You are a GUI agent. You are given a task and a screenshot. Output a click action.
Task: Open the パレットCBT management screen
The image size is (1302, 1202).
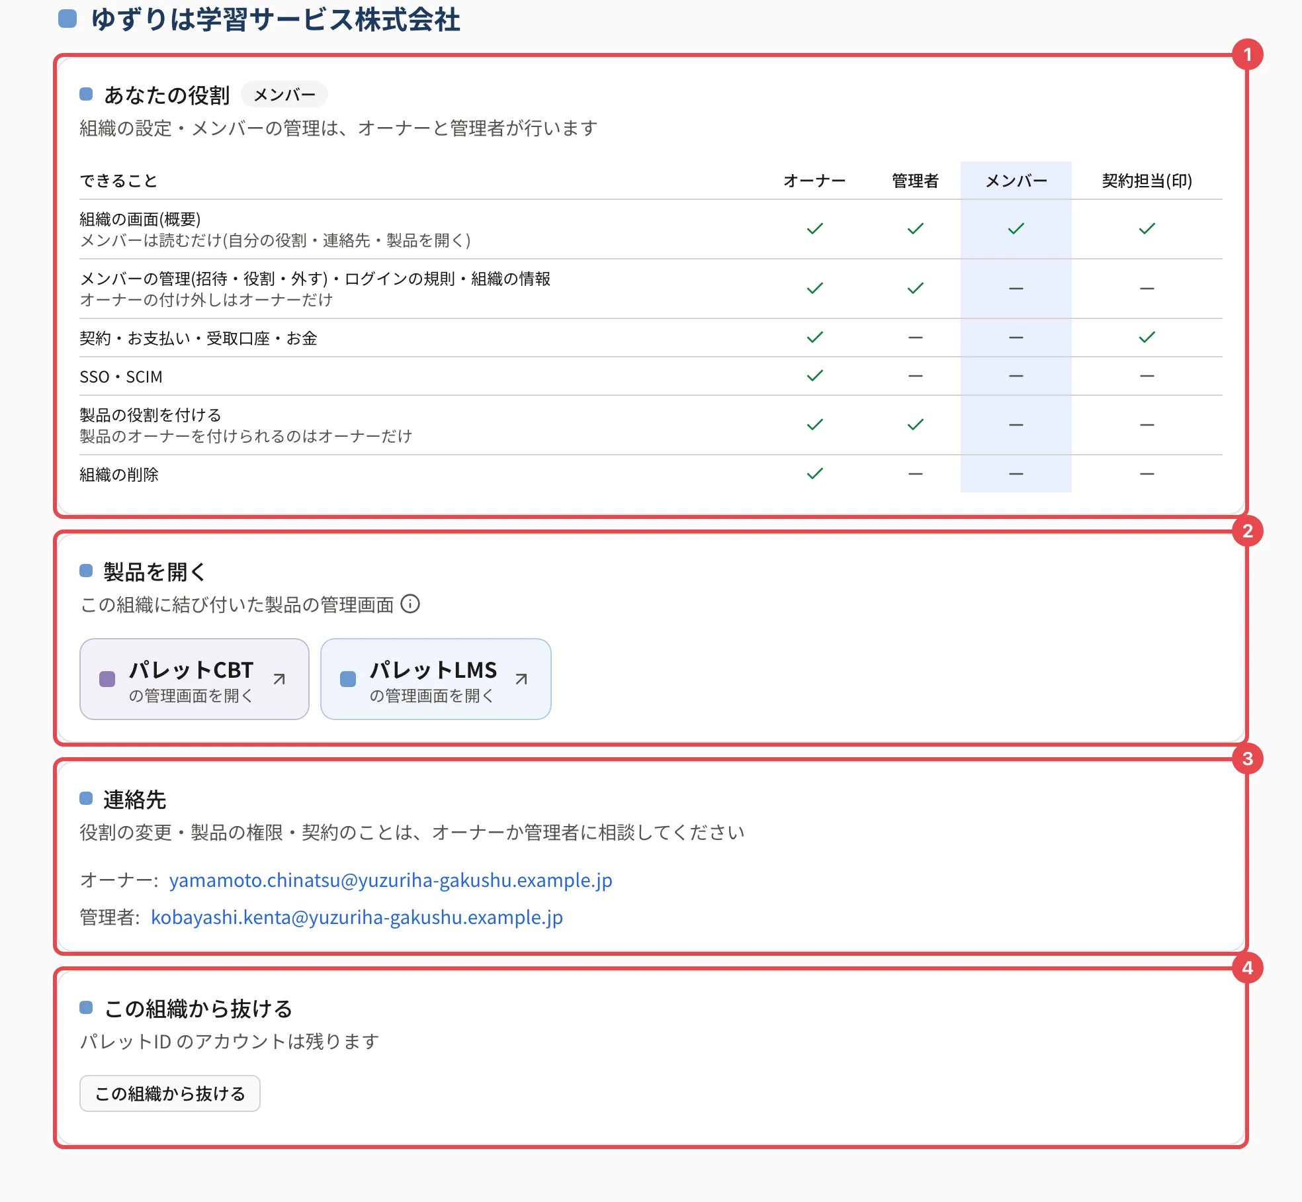click(195, 679)
